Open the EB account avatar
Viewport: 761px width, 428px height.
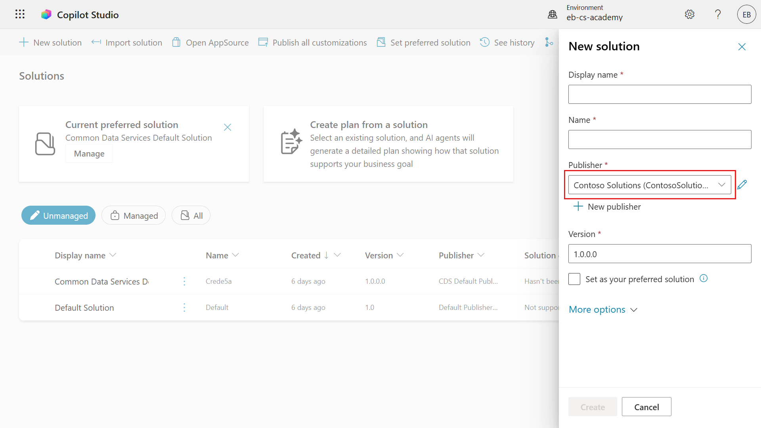click(x=747, y=15)
